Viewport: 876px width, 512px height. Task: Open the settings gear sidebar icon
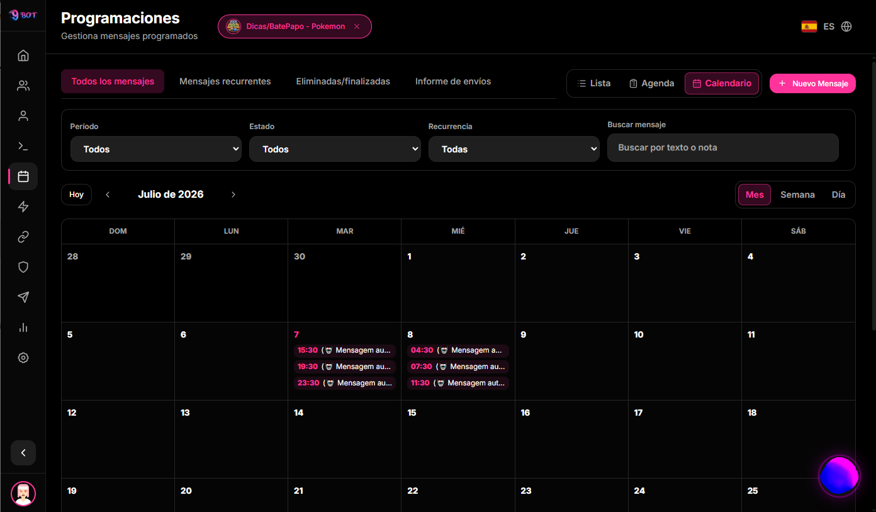23,358
